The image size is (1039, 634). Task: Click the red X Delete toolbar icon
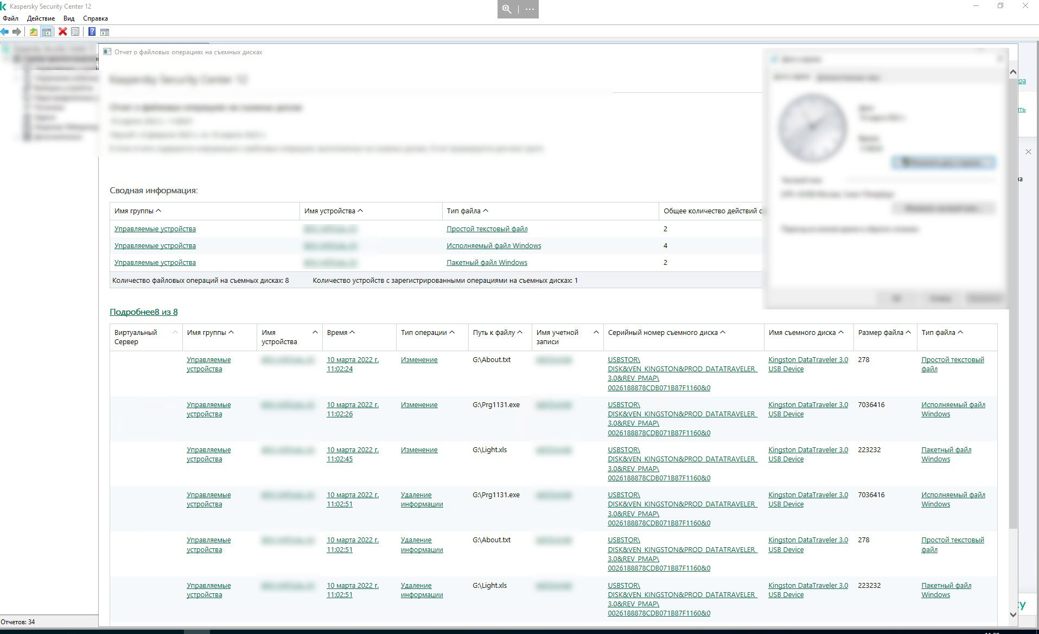tap(63, 32)
